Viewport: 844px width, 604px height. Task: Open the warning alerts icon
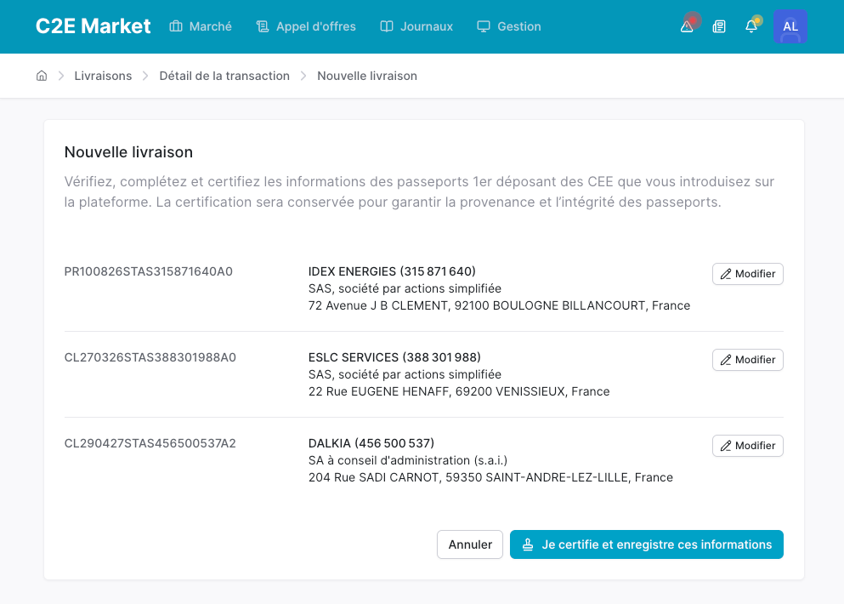pyautogui.click(x=688, y=26)
